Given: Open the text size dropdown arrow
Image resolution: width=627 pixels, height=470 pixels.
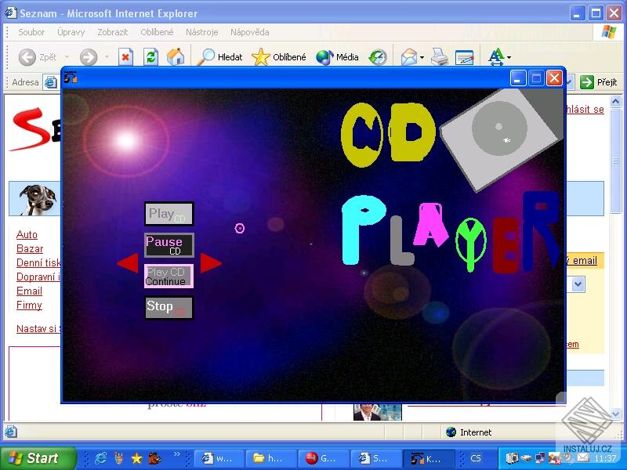Looking at the screenshot, I should point(509,57).
